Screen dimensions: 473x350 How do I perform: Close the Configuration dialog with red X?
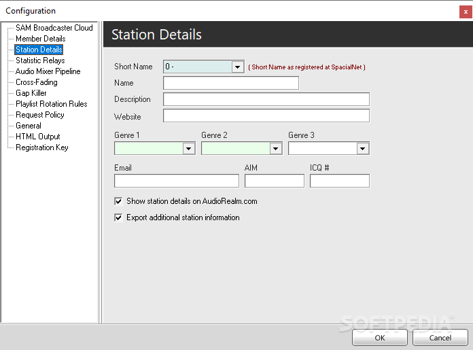click(x=466, y=12)
